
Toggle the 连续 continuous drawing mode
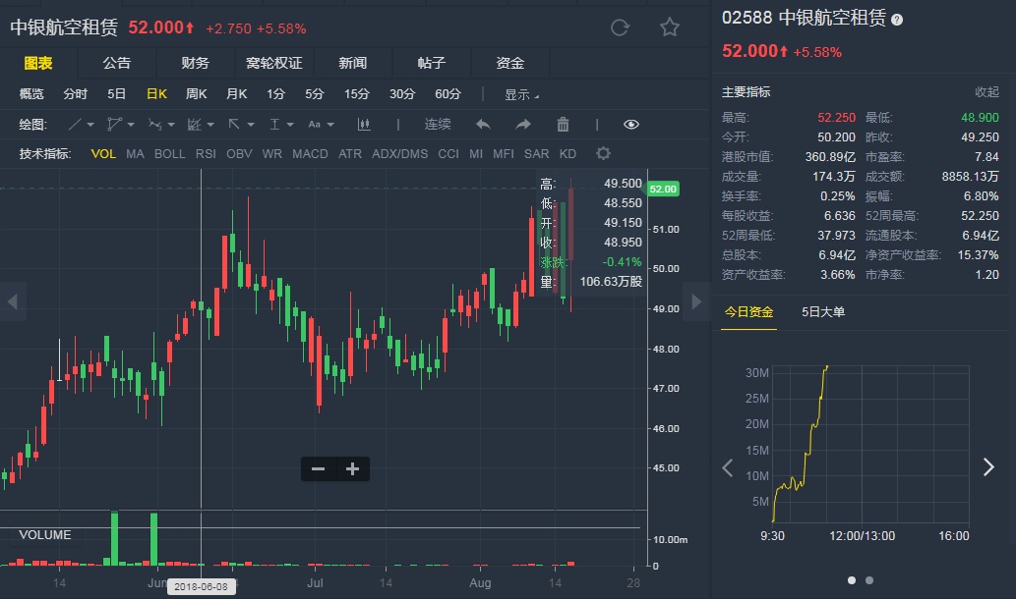[438, 124]
